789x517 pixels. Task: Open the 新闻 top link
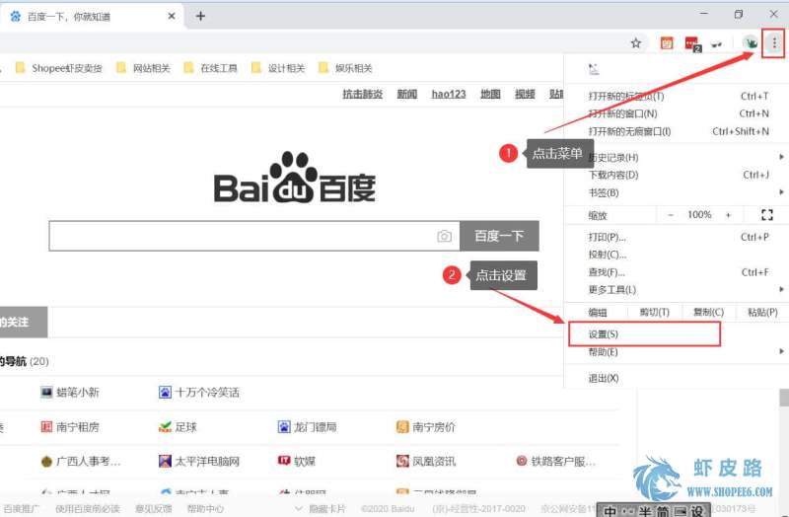(x=407, y=94)
